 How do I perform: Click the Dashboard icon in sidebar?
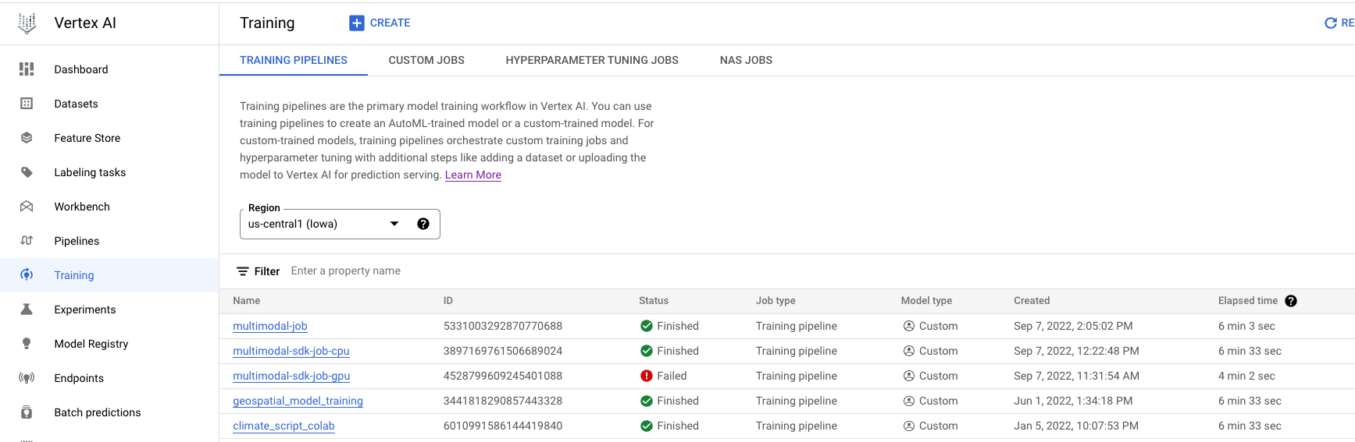[x=27, y=69]
